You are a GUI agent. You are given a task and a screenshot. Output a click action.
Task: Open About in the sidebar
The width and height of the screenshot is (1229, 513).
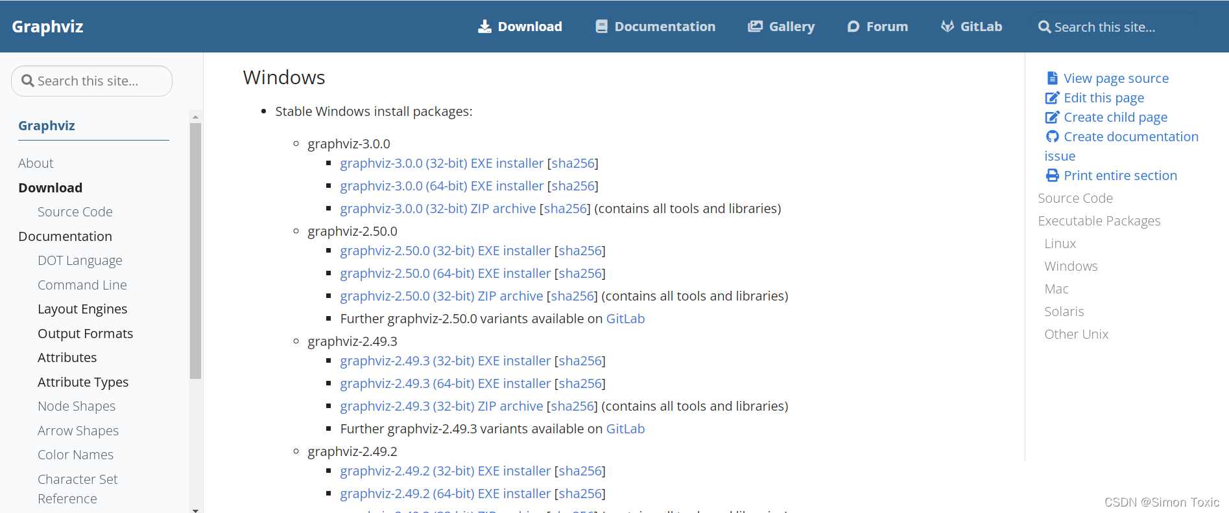[x=36, y=163]
